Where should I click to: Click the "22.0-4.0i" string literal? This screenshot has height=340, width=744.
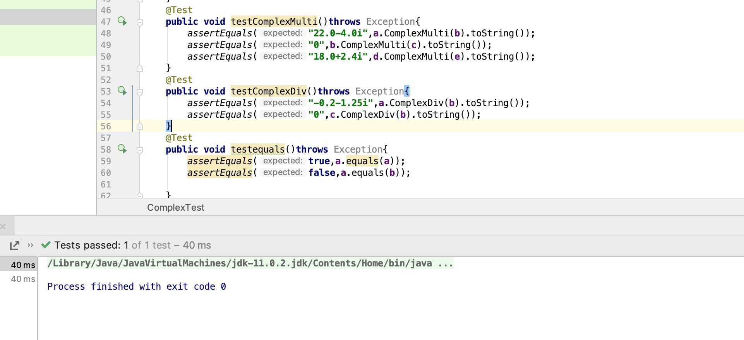point(338,33)
